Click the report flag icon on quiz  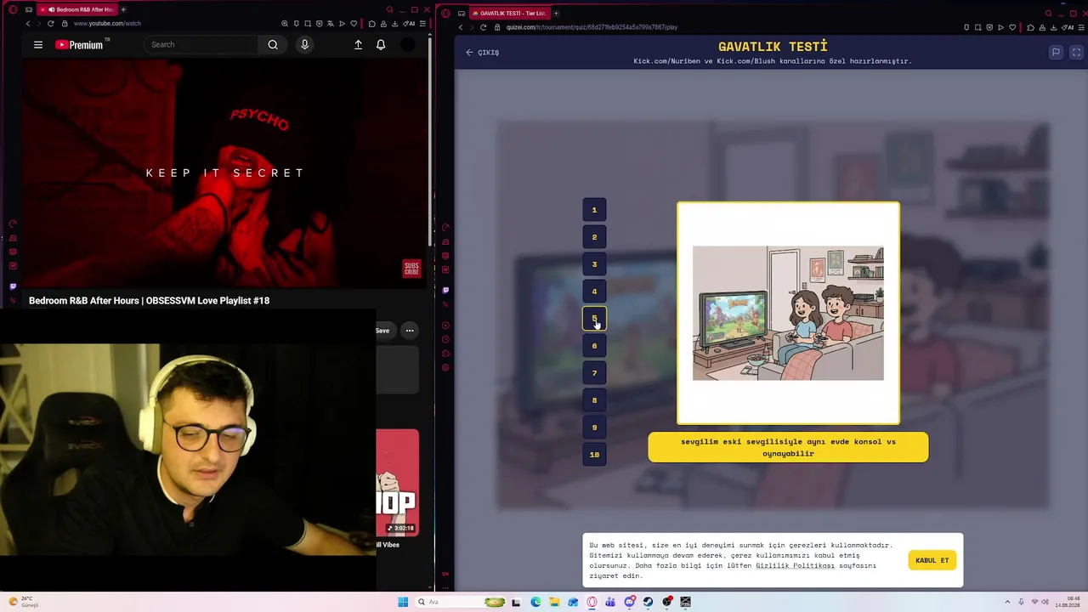click(x=1056, y=53)
